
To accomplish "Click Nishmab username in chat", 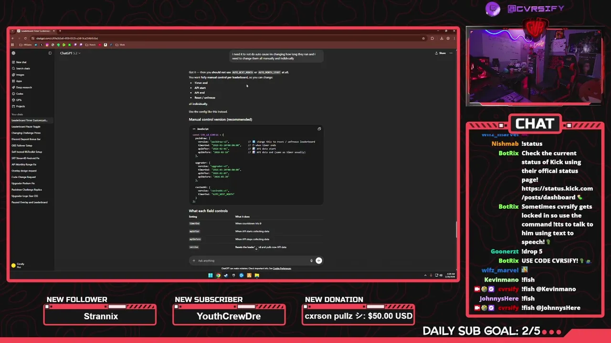I will click(x=505, y=143).
